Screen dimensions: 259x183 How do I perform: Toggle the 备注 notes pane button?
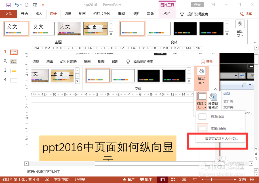coord(129,180)
